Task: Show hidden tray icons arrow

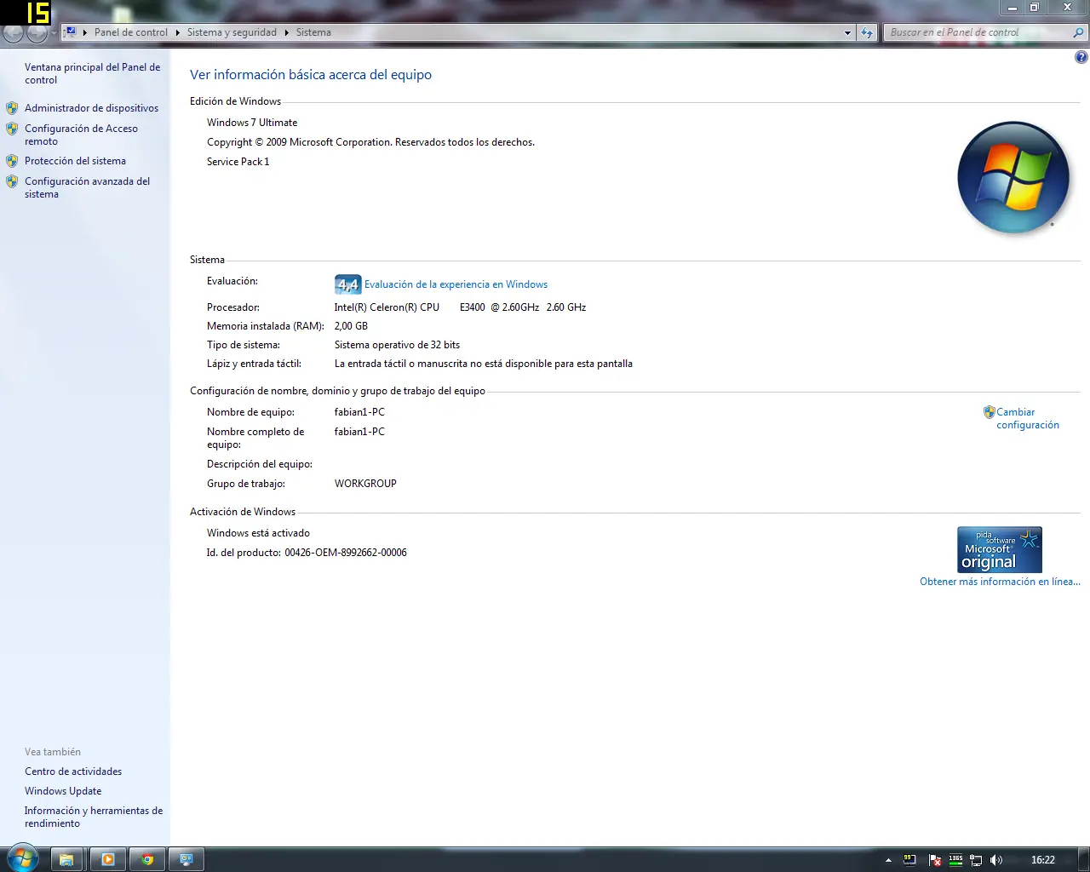Action: click(888, 860)
